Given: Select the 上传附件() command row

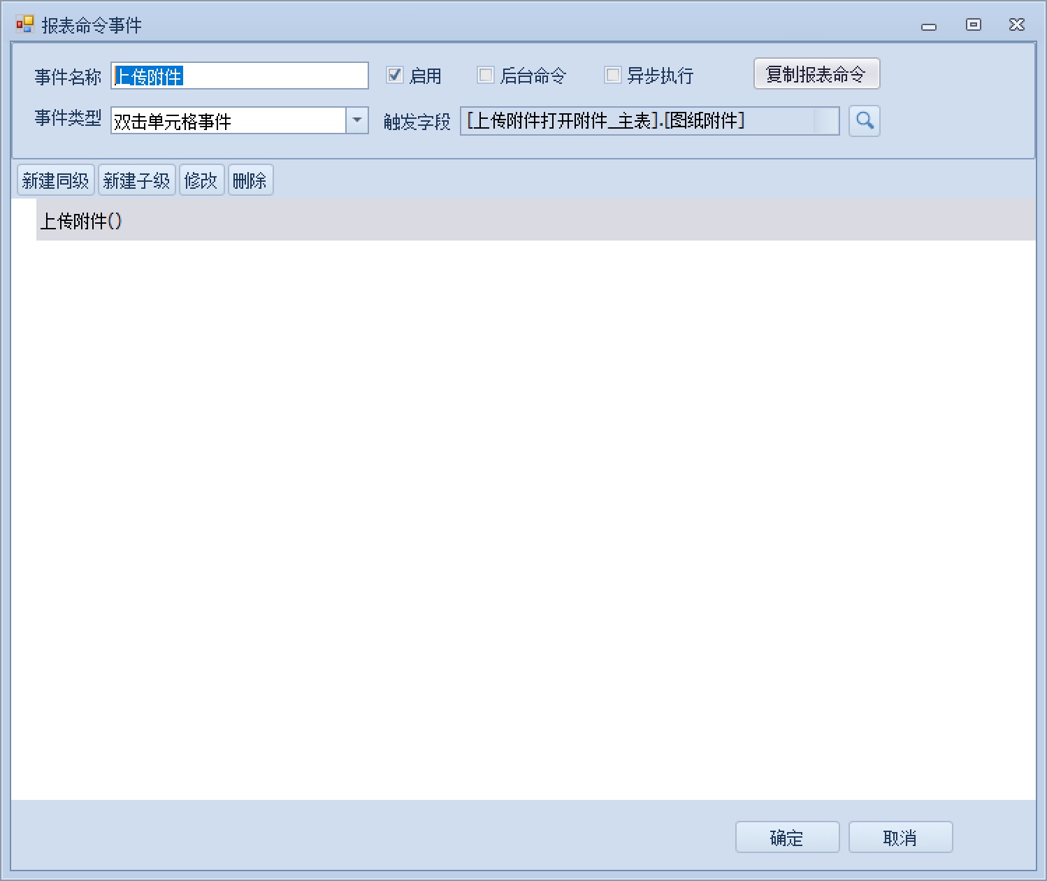Looking at the screenshot, I should (x=81, y=221).
